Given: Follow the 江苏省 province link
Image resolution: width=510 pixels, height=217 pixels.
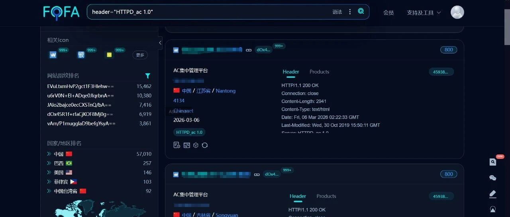Looking at the screenshot, I should click(x=204, y=91).
